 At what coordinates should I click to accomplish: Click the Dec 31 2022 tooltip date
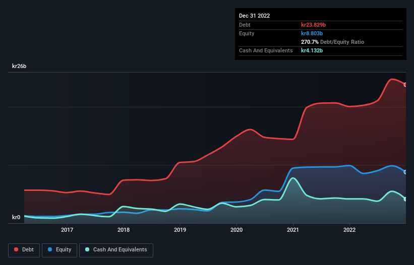[255, 16]
